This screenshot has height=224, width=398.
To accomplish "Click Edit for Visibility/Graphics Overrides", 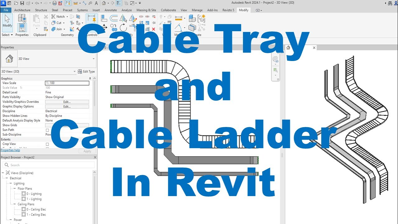I will click(67, 102).
